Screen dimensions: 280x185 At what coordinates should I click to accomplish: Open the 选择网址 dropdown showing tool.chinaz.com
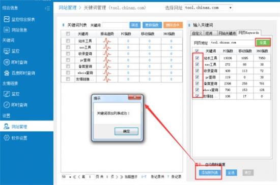(208, 8)
